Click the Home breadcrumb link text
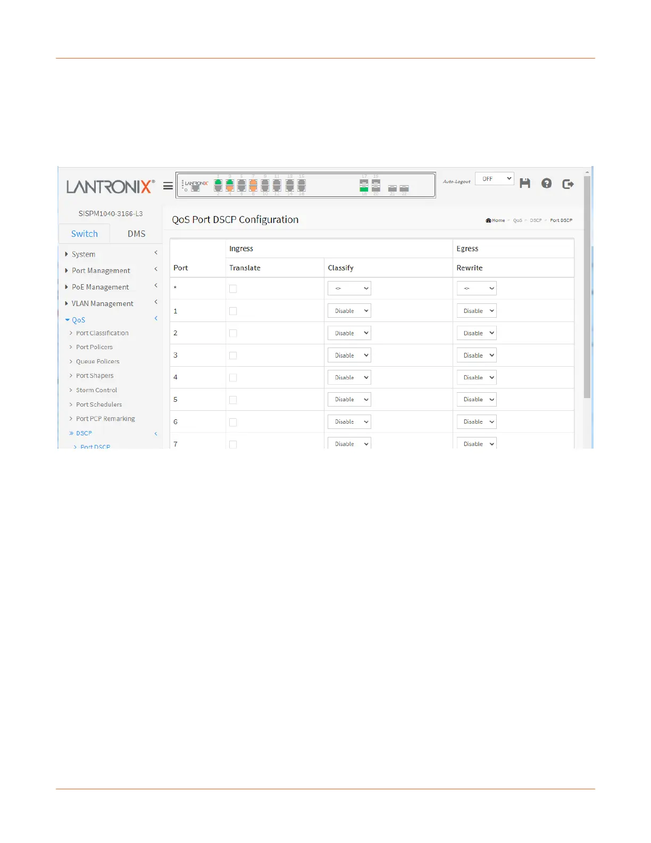The image size is (651, 843). click(x=498, y=220)
